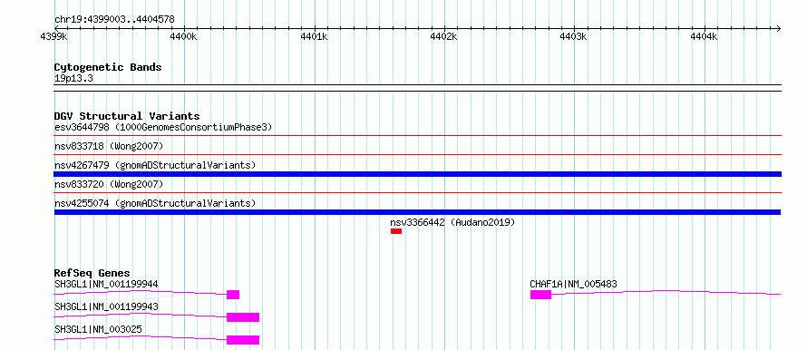807x350 pixels.
Task: Click the nsv4267479 blue variant bar
Action: coord(418,174)
